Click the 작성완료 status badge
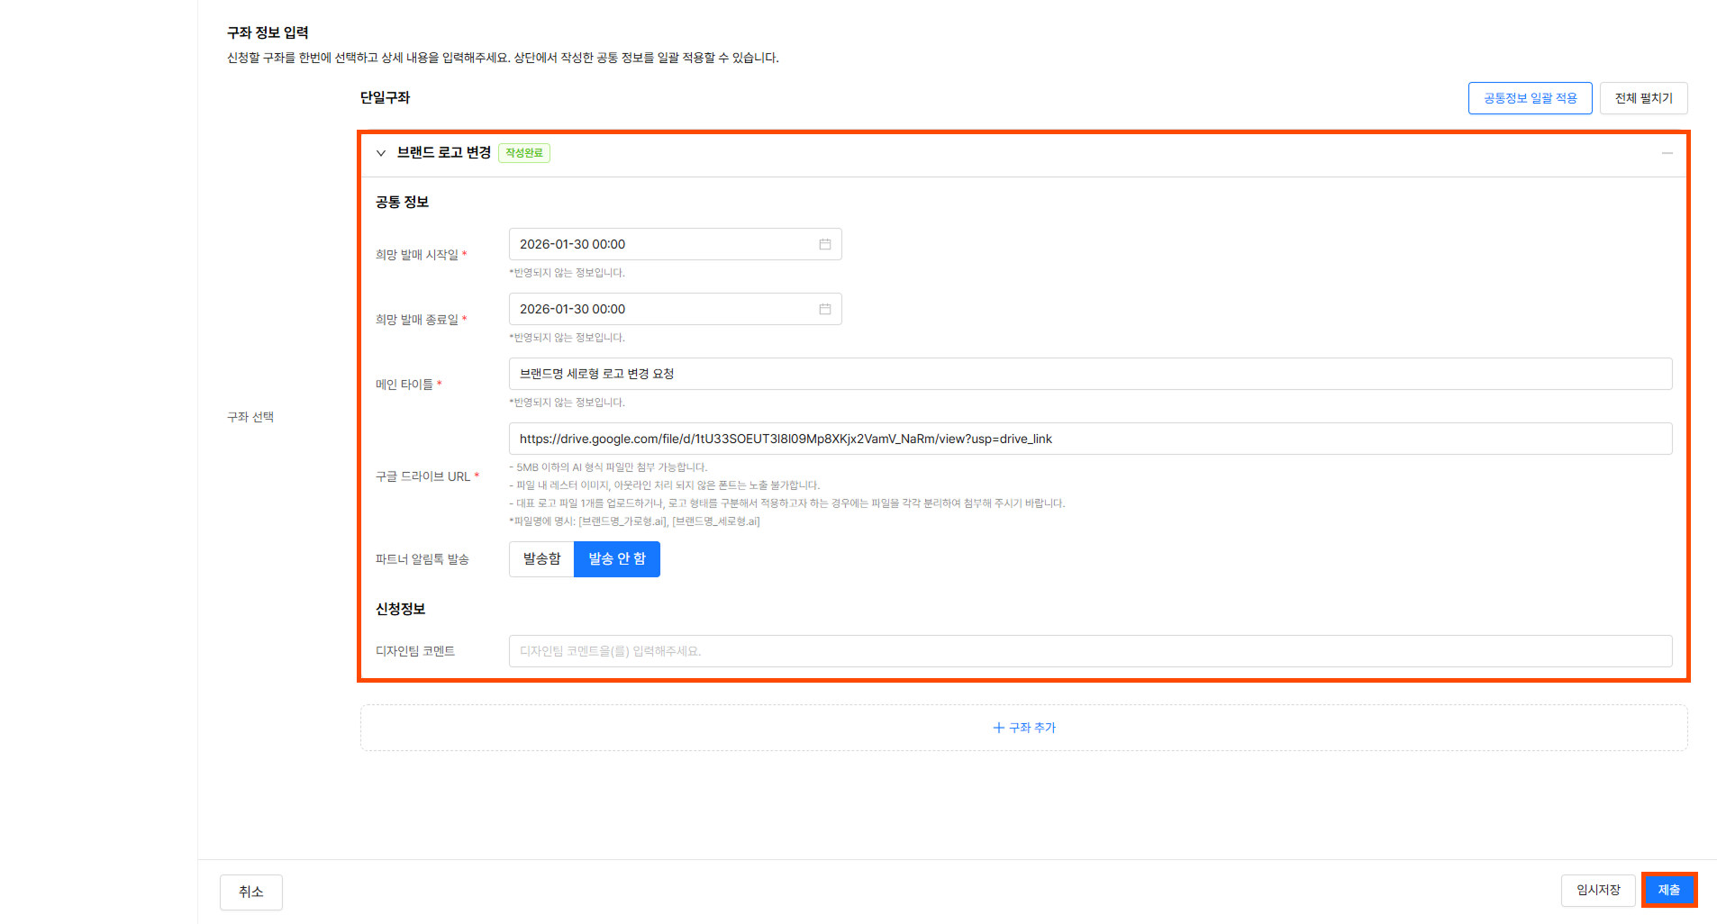The height and width of the screenshot is (924, 1717). (x=524, y=153)
